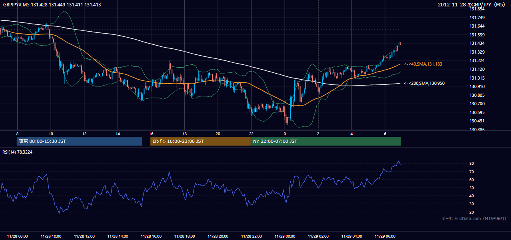Click price axis label 131.644
This screenshot has height=240, width=511.
click(x=477, y=26)
